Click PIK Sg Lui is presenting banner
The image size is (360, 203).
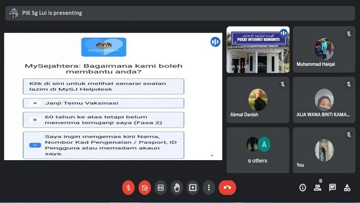coord(180,13)
